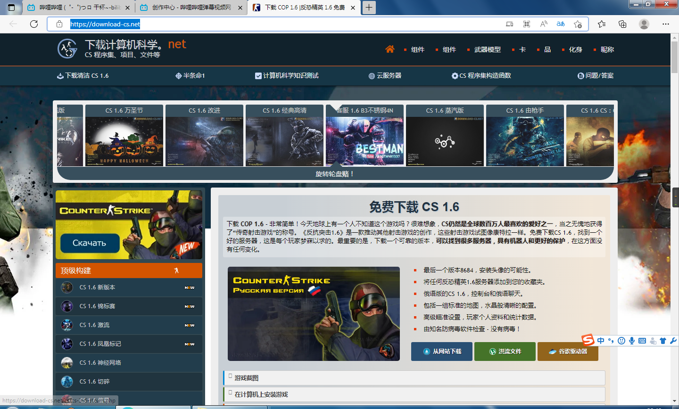Viewport: 679px width, 409px height.
Task: Open CS 1.6 切碎 in top builds
Action: point(129,382)
